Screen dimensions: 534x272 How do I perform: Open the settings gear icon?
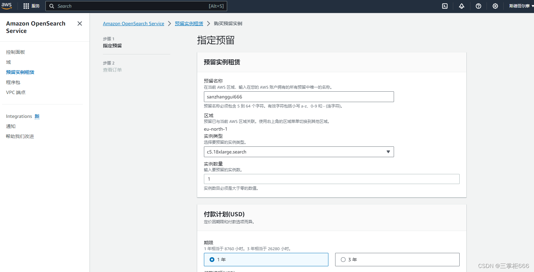[x=495, y=6]
